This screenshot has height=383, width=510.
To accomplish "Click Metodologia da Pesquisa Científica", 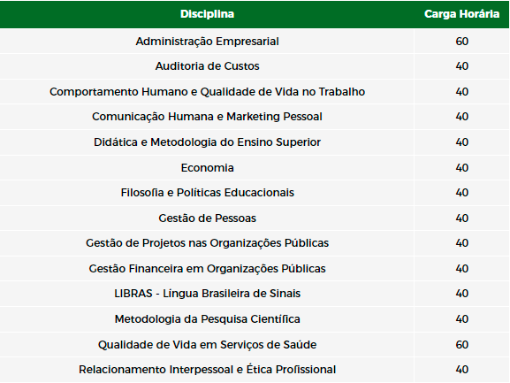I will pyautogui.click(x=207, y=319).
